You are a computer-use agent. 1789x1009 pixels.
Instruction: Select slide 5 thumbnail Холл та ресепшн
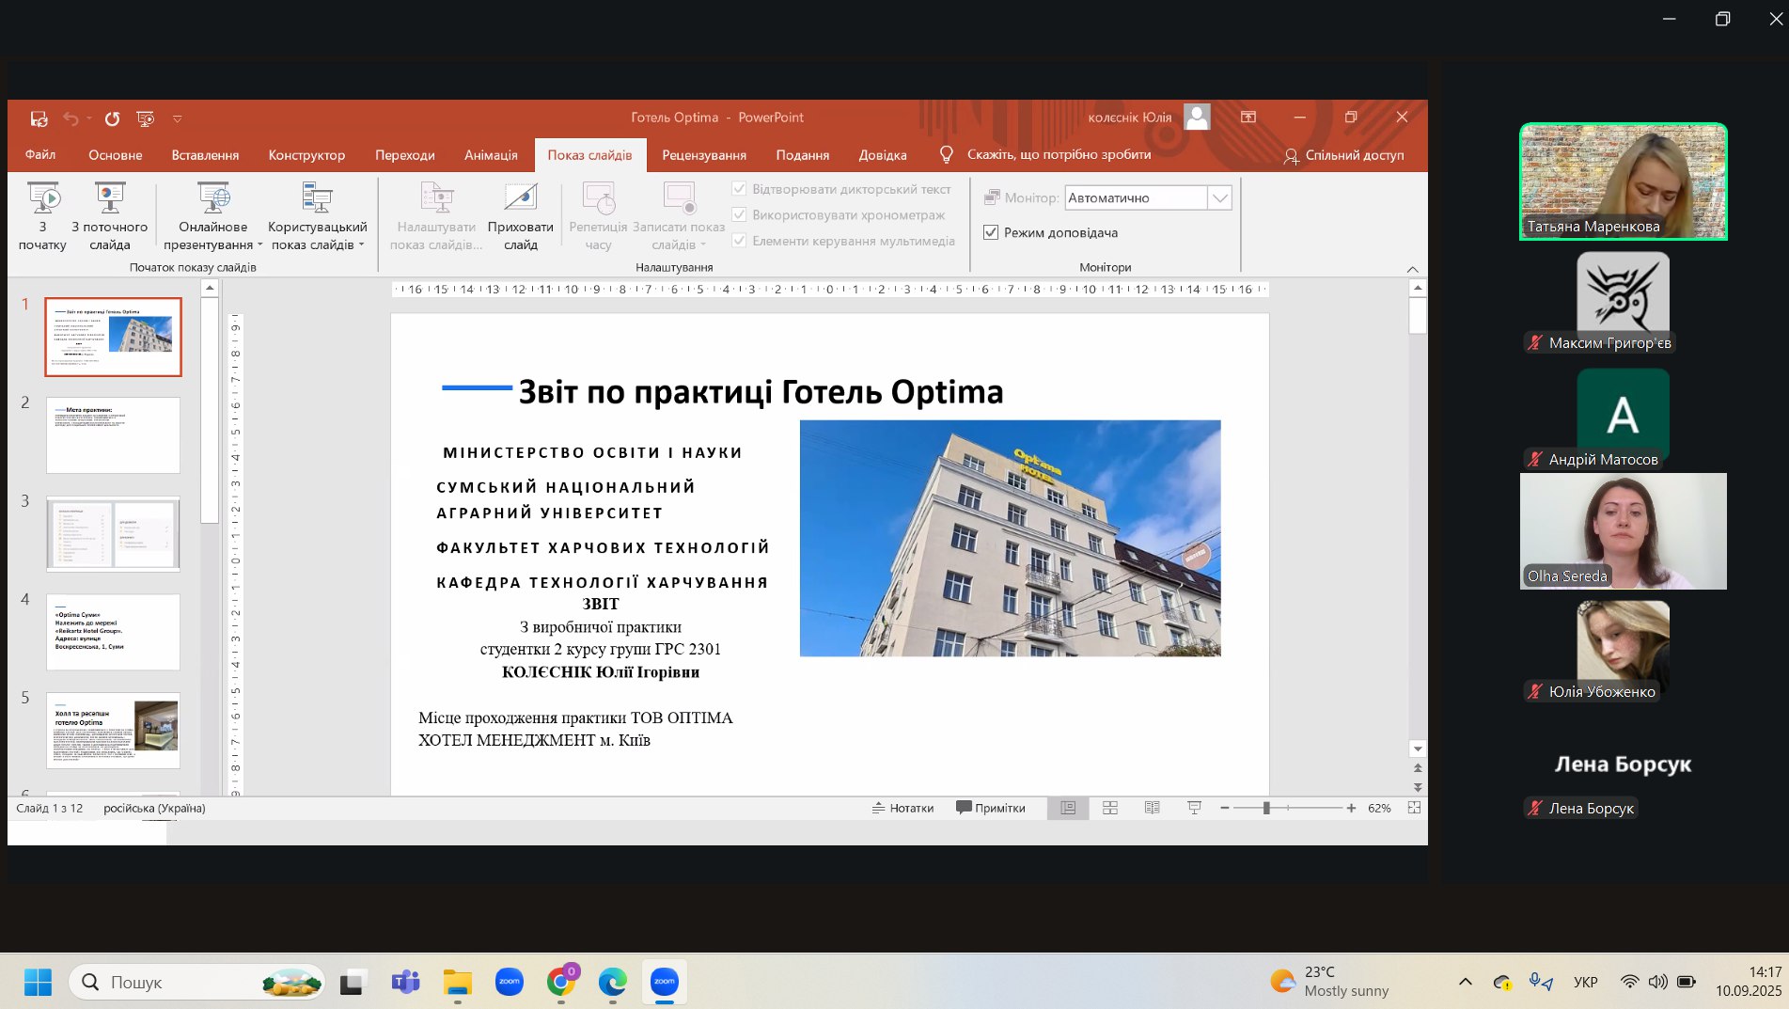(x=113, y=731)
